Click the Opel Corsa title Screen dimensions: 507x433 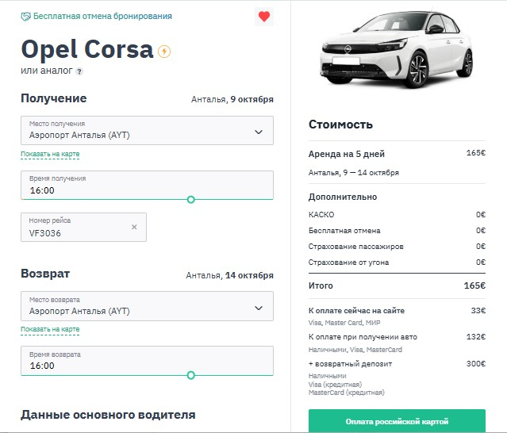[86, 49]
